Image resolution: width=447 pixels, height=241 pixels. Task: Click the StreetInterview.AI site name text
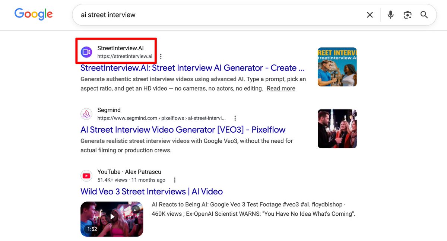pos(120,48)
